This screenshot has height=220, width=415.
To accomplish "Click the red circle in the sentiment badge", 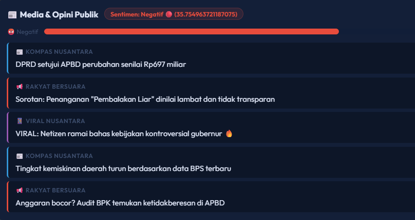I will tap(169, 15).
